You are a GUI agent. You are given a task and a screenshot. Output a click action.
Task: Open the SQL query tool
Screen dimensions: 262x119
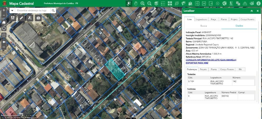[231, 3]
